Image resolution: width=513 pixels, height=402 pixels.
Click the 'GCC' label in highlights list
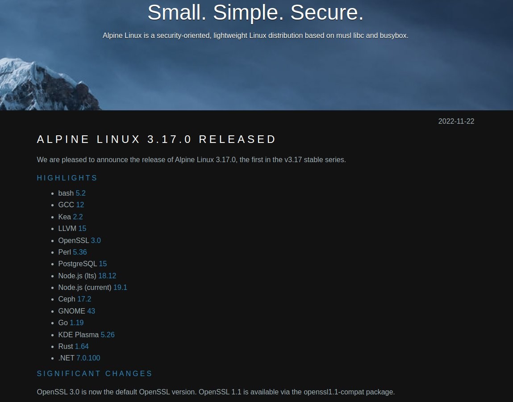coord(66,205)
